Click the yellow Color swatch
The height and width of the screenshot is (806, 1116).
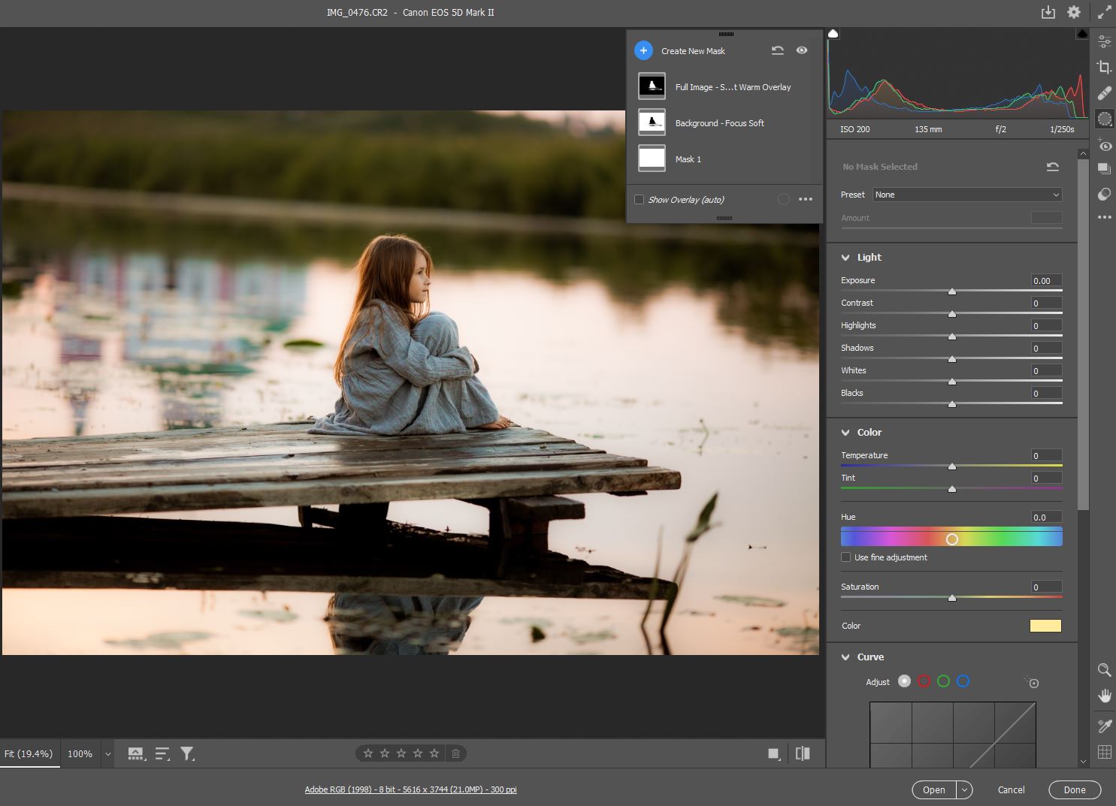tap(1045, 626)
